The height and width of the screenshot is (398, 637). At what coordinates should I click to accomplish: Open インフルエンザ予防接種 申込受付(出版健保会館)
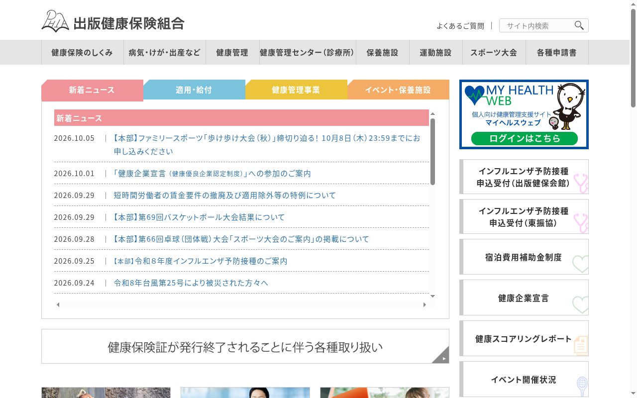point(524,177)
